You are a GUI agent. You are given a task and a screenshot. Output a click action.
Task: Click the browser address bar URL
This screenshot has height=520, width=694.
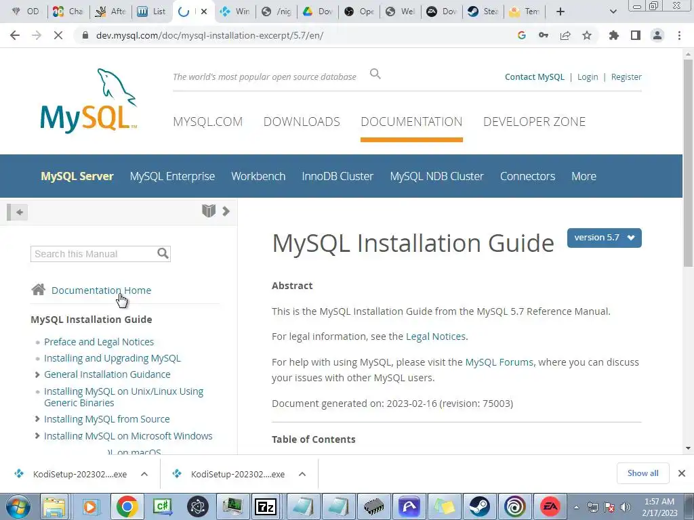(210, 35)
